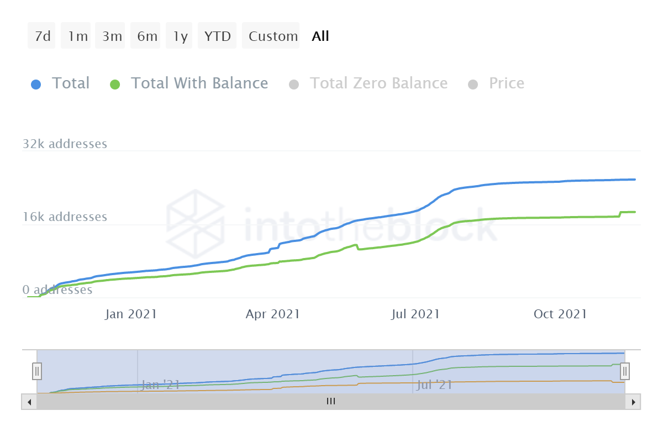The height and width of the screenshot is (442, 663).
Task: Open the Custom date range picker
Action: (272, 36)
